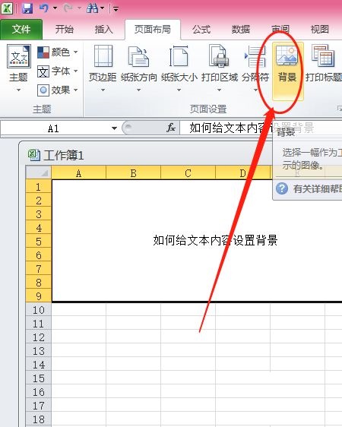Select row 18 header
342x427 pixels.
39,419
